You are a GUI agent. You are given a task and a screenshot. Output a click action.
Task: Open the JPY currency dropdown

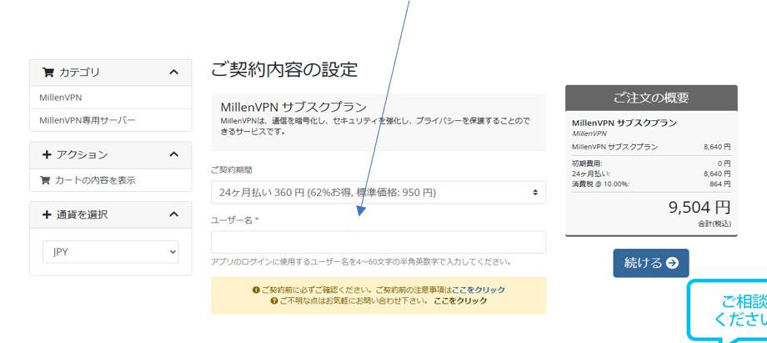(x=111, y=252)
